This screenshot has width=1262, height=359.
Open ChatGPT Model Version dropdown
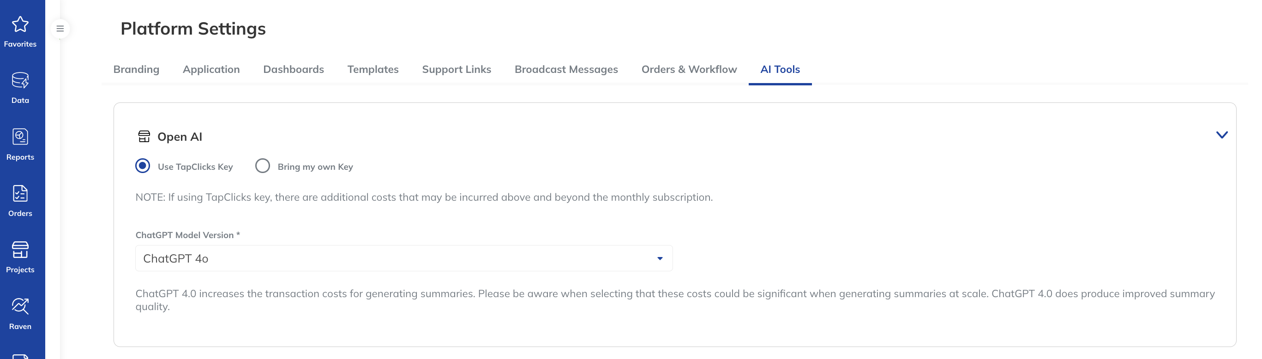tap(404, 258)
